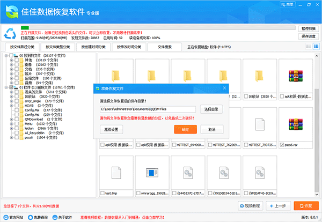Image resolution: width=322 pixels, height=222 pixels.
Task: Click 保存进度 button
Action: tap(309, 36)
